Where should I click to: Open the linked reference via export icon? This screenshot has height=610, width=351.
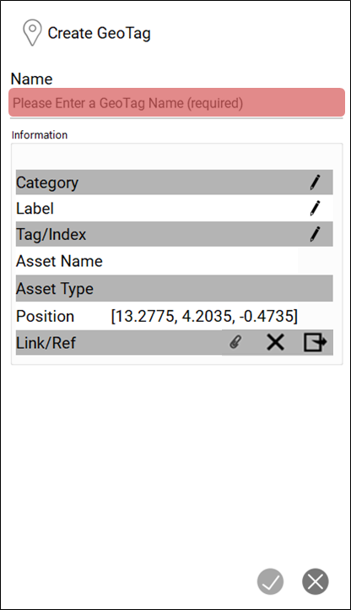315,342
